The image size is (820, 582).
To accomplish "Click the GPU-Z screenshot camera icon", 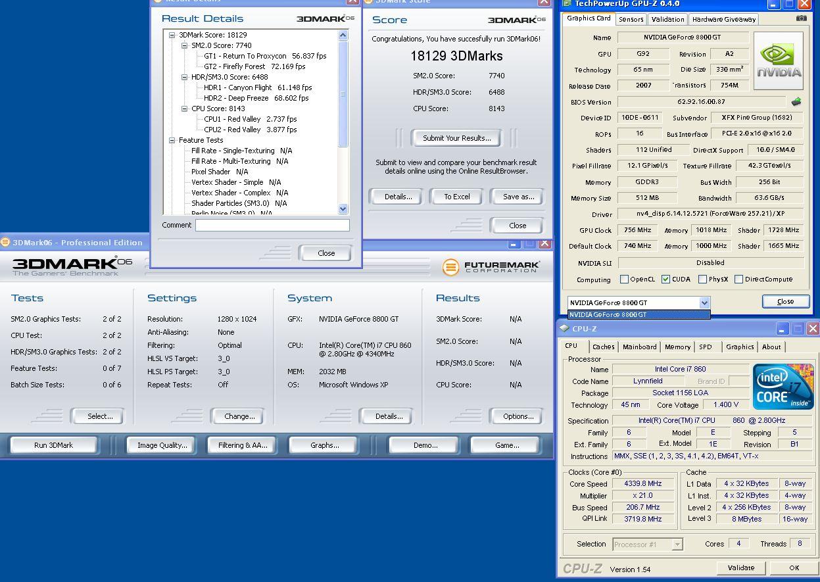I will coord(801,18).
